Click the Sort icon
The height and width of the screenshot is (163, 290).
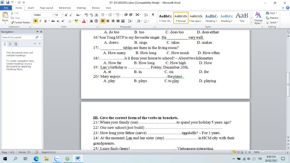[146, 15]
